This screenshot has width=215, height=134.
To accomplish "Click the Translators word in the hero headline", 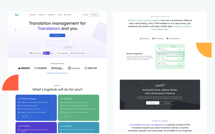I will coord(49,28).
